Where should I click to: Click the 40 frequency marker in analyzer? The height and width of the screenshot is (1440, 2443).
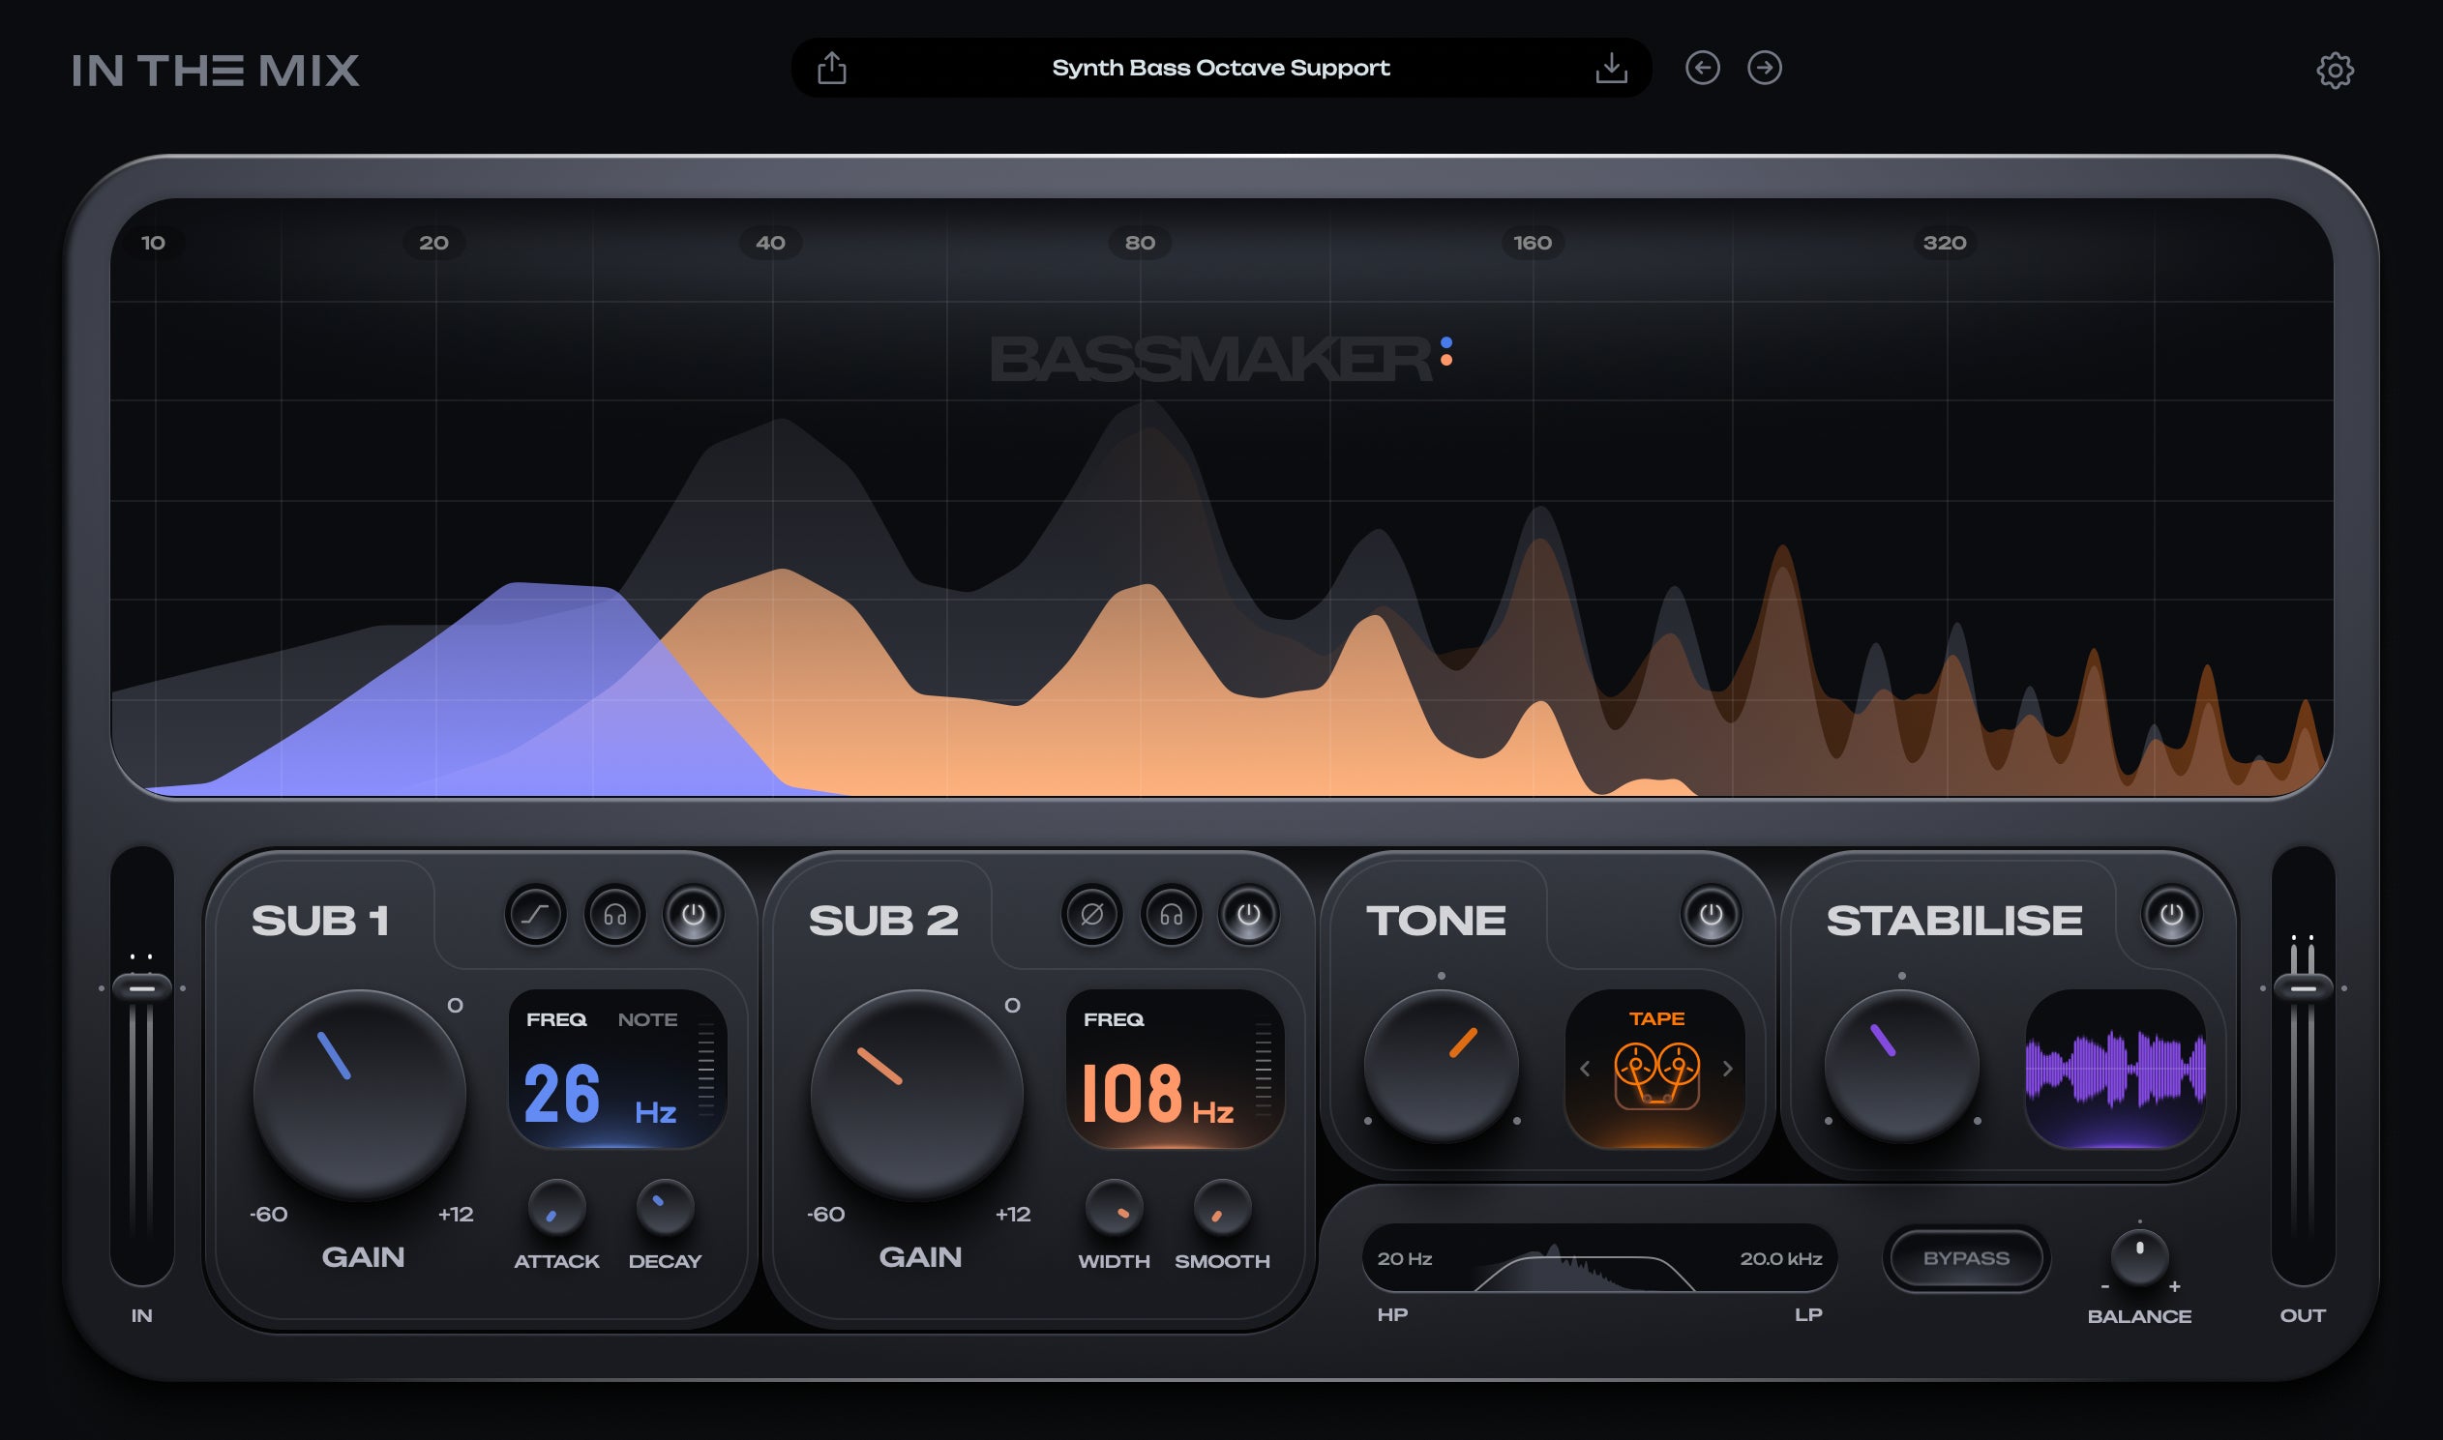[x=771, y=243]
